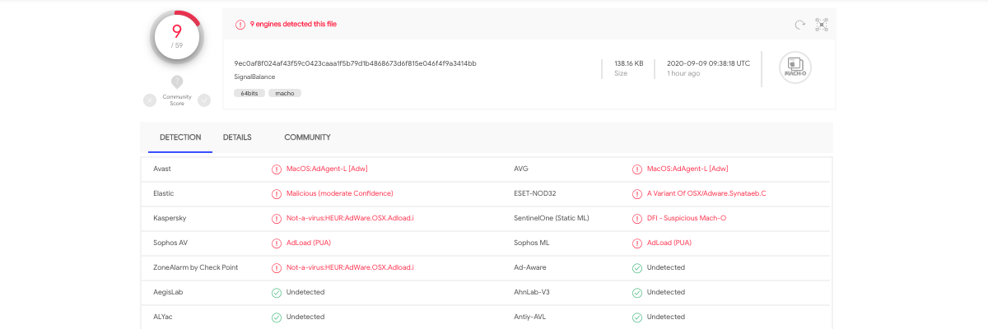Click A Variant Of OSX/Adware.Synataeb.C result
Image resolution: width=988 pixels, height=329 pixels.
[x=706, y=193]
